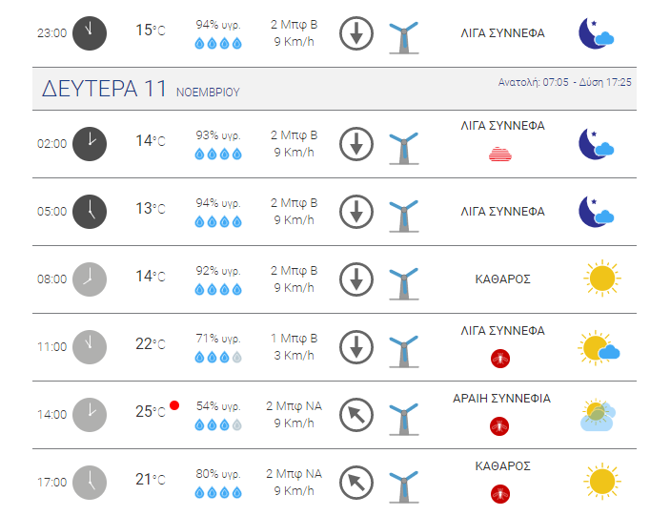Viewport: 650px width, 516px height.
Task: Click the sunny icon at 17:00
Action: coord(602,481)
